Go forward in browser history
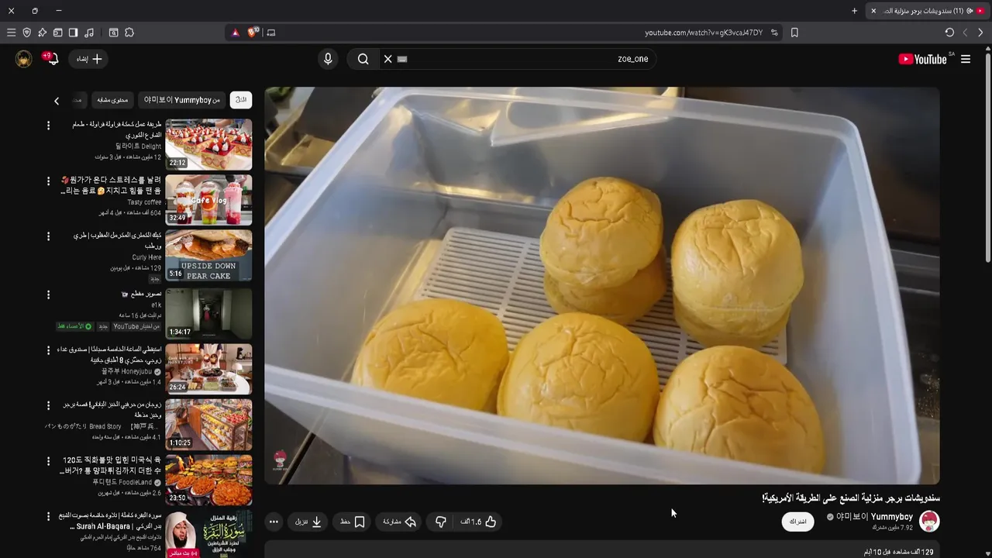The width and height of the screenshot is (992, 558). click(x=965, y=33)
